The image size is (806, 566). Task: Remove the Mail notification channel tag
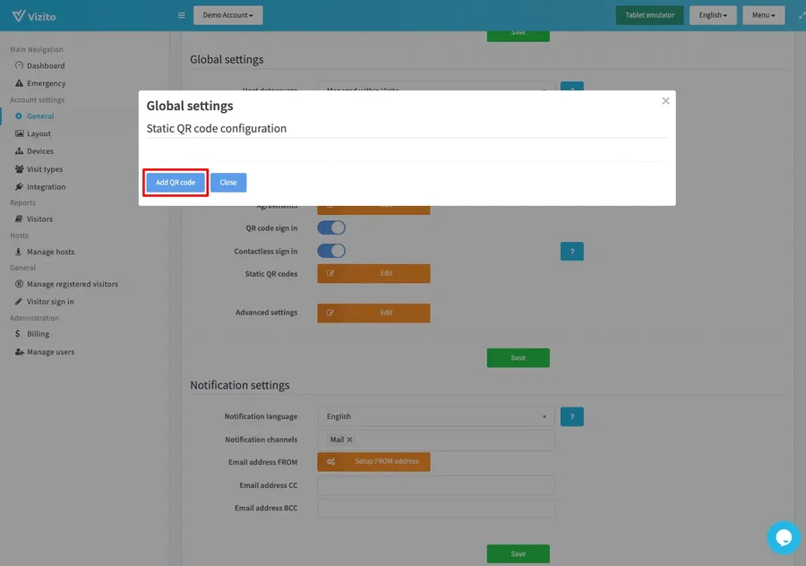coord(349,440)
